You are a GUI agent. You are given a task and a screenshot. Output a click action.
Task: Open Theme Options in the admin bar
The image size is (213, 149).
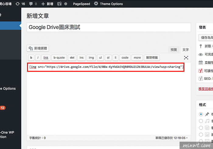point(111,4)
